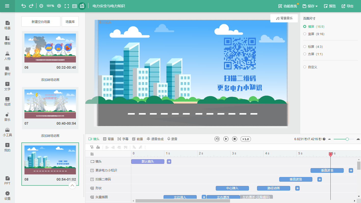Reset canvas to 1:1 size

click(x=74, y=6)
